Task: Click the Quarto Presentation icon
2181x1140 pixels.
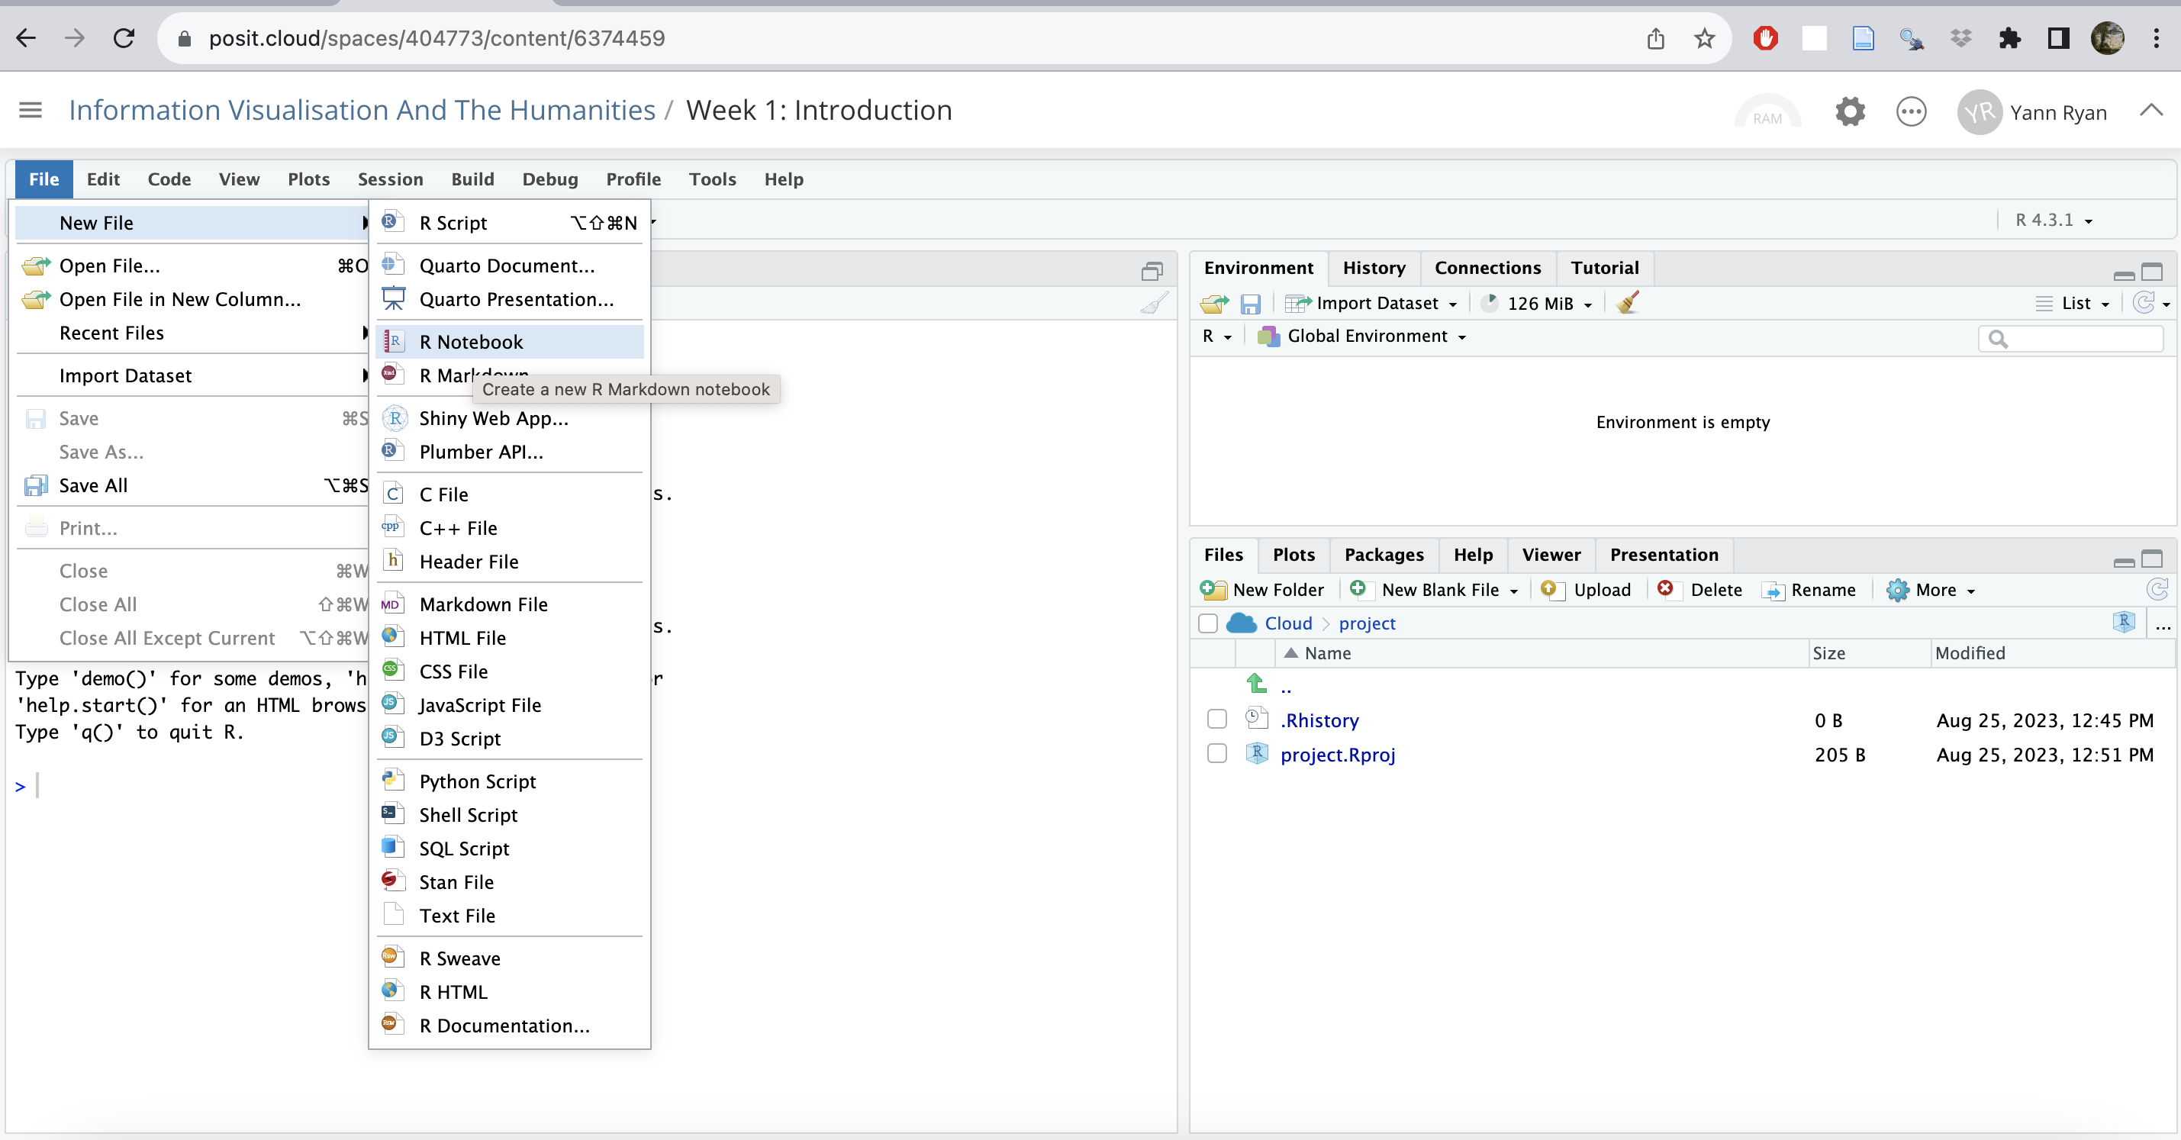Action: 393,299
